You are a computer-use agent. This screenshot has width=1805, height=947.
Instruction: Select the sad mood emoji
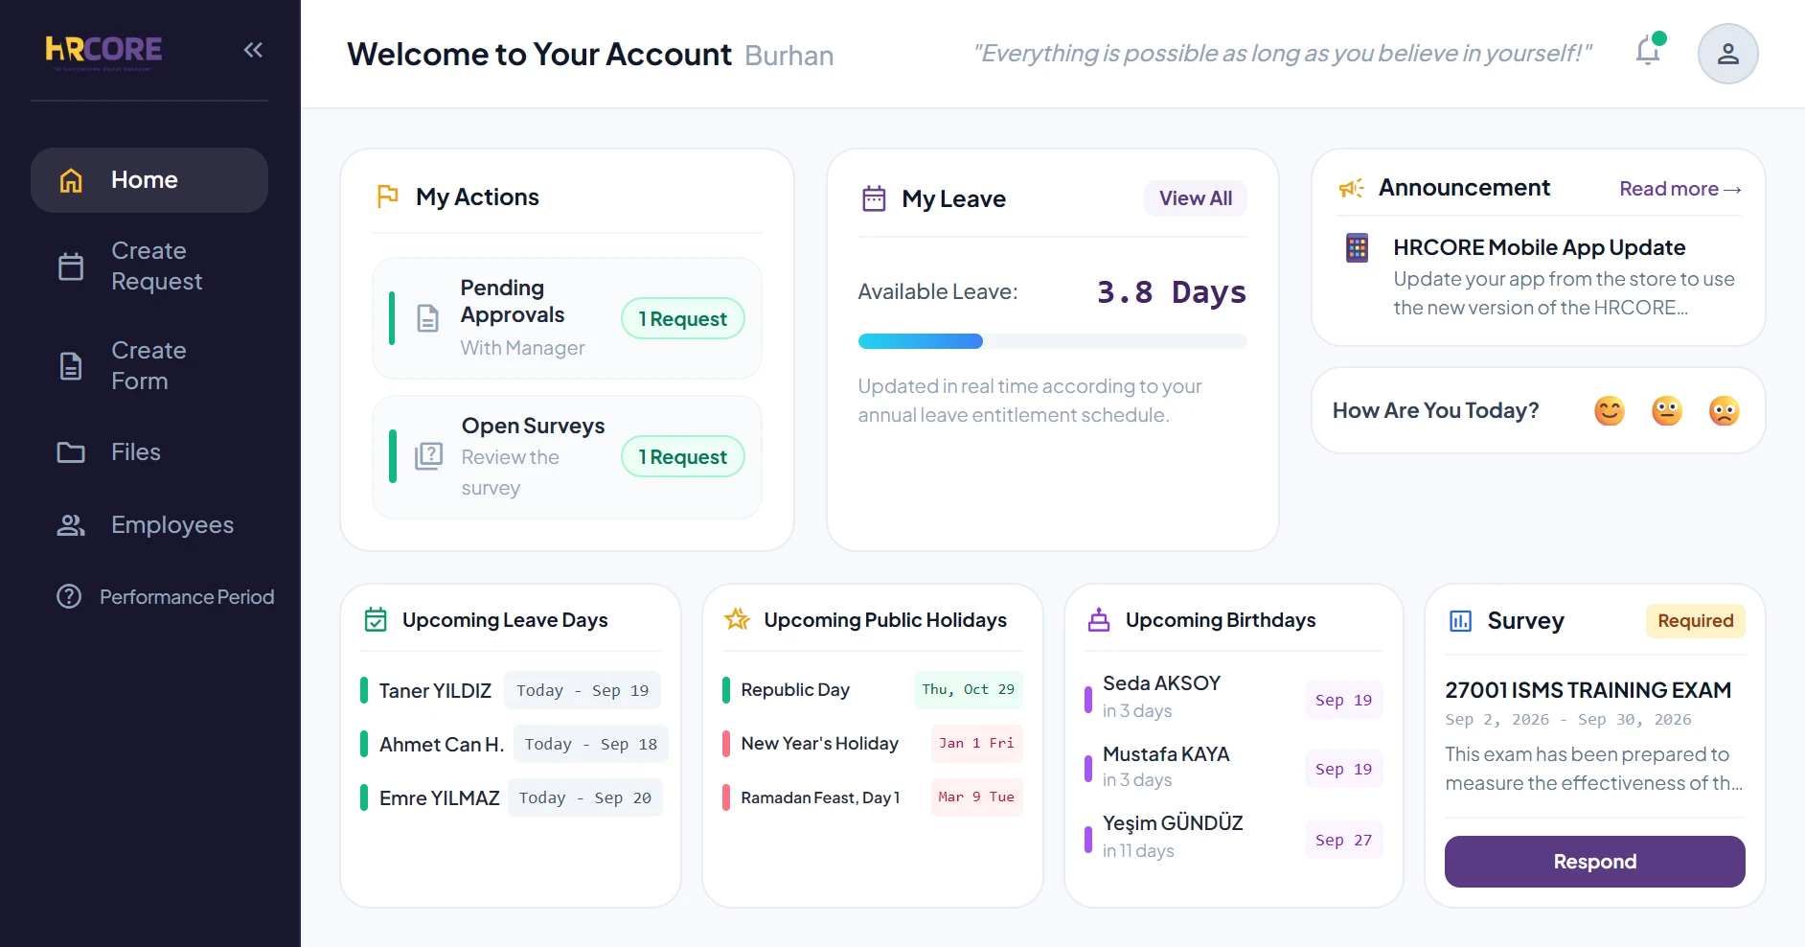1725,411
